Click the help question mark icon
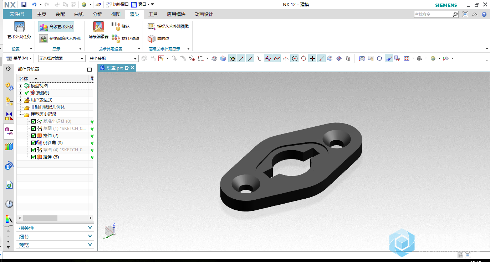The image size is (490, 262). point(484,15)
